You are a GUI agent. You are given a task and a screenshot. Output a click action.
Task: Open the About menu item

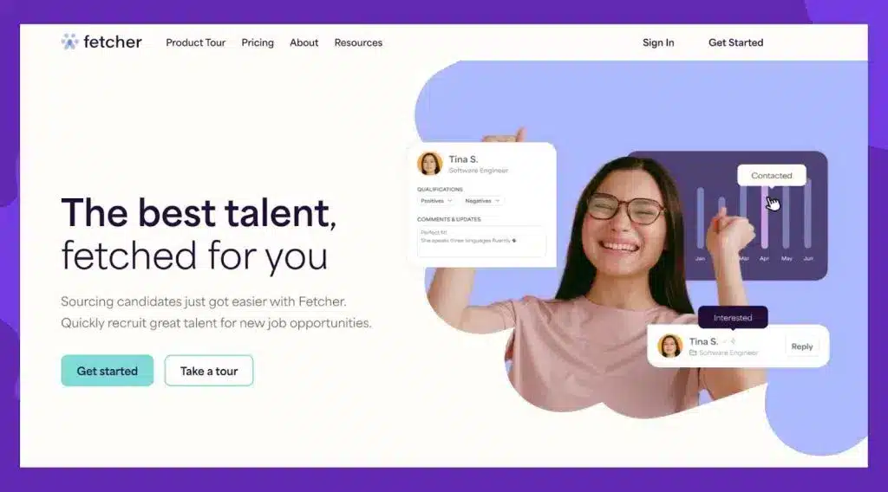point(304,42)
